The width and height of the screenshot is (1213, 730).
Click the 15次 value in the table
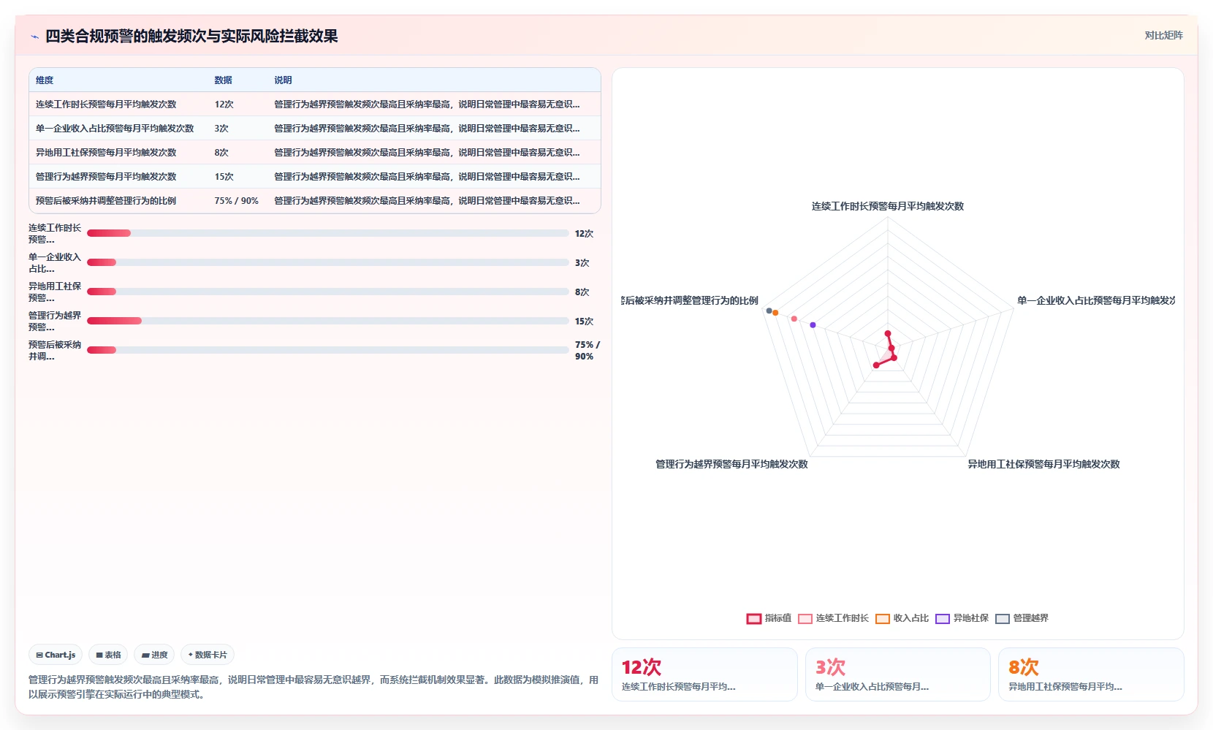point(224,177)
